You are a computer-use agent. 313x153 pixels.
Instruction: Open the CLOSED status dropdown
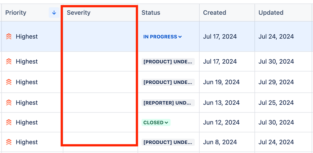[x=156, y=123]
